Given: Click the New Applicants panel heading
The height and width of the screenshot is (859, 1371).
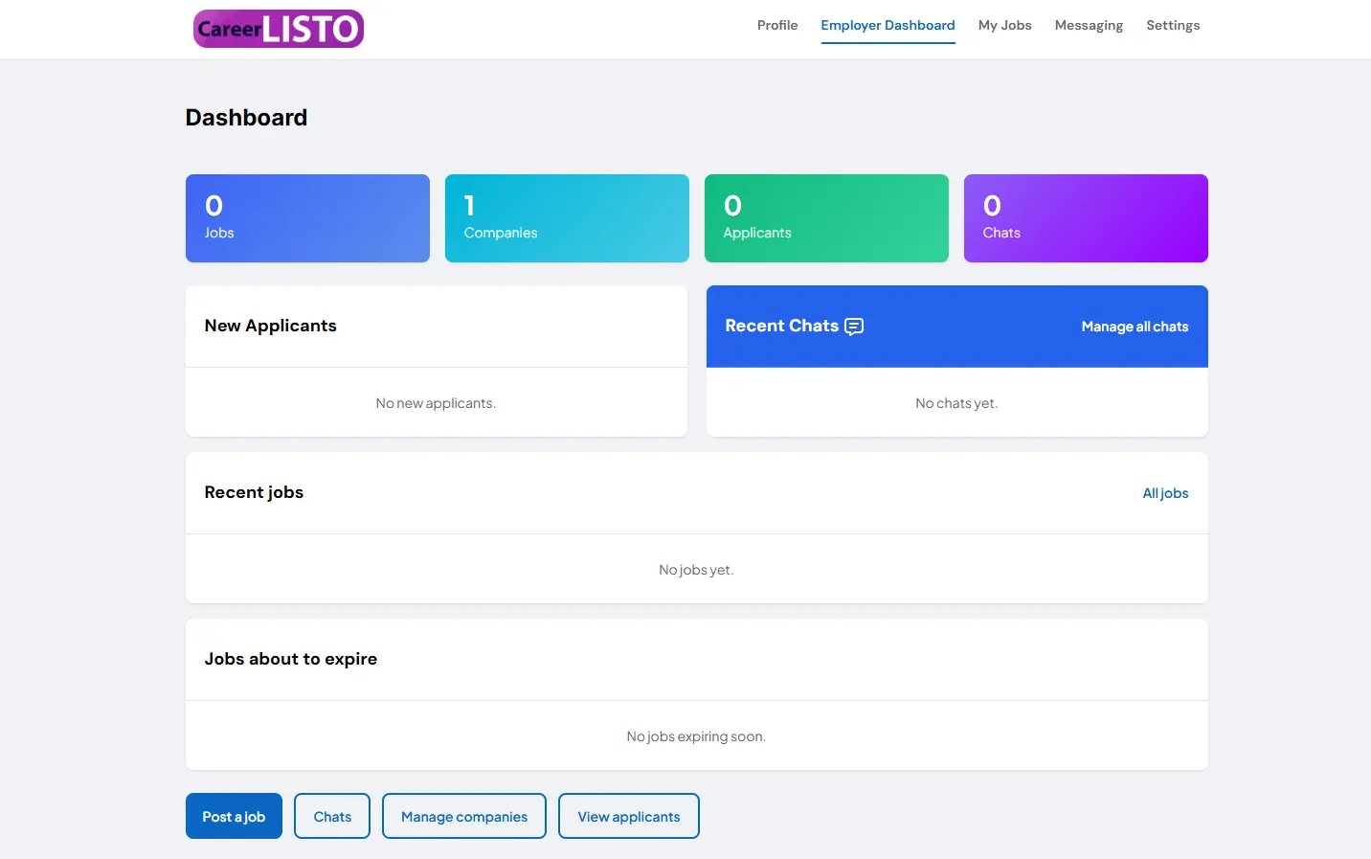Looking at the screenshot, I should [x=271, y=326].
